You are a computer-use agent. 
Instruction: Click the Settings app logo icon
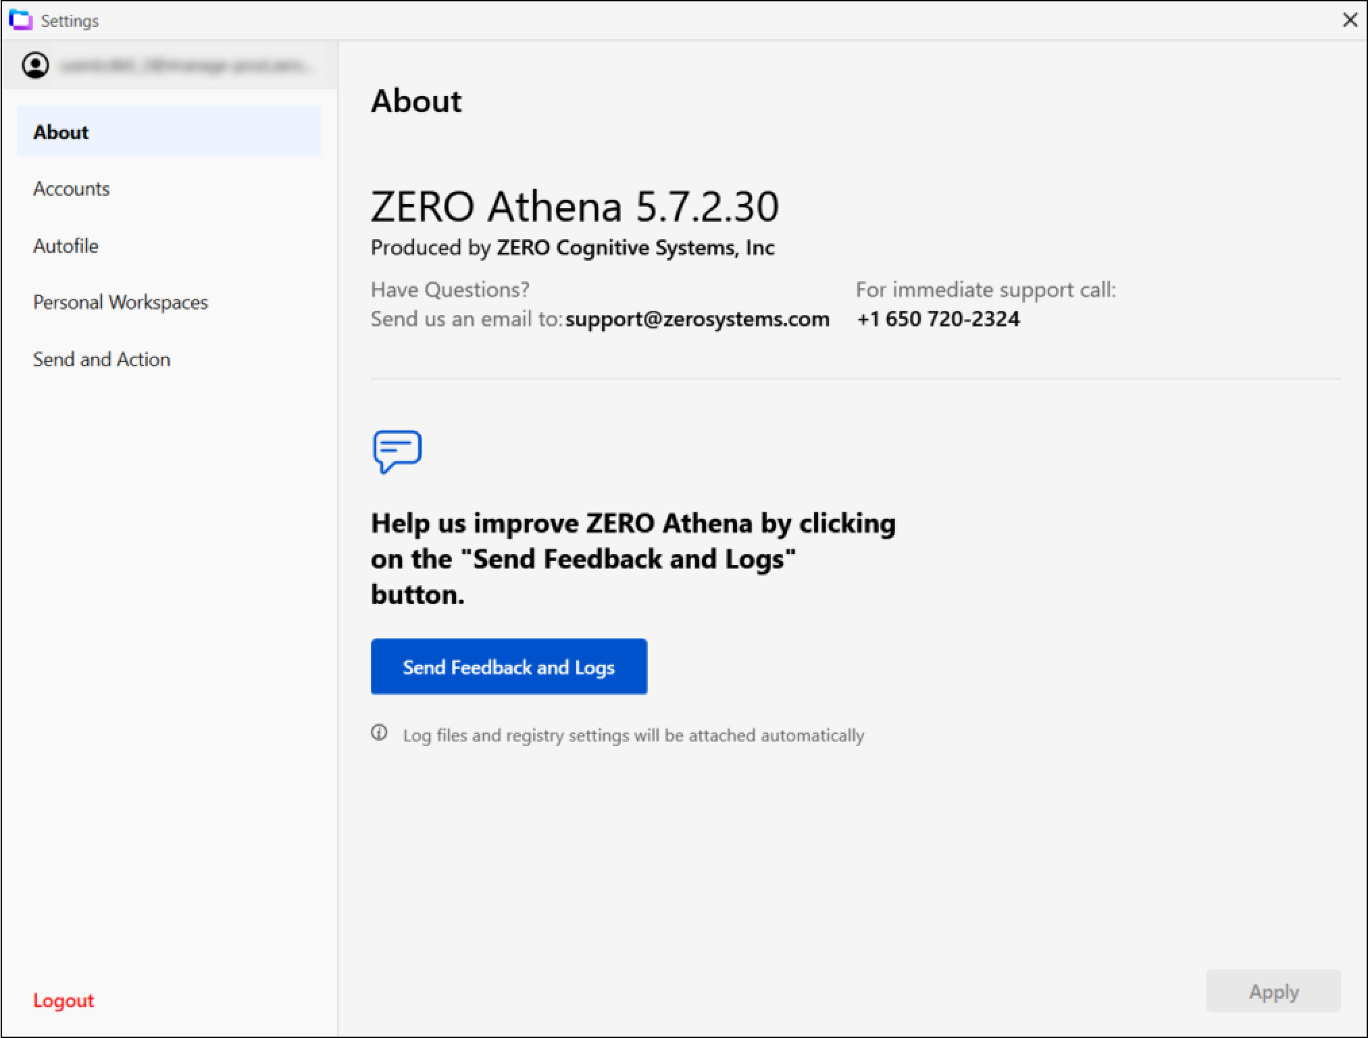[20, 20]
